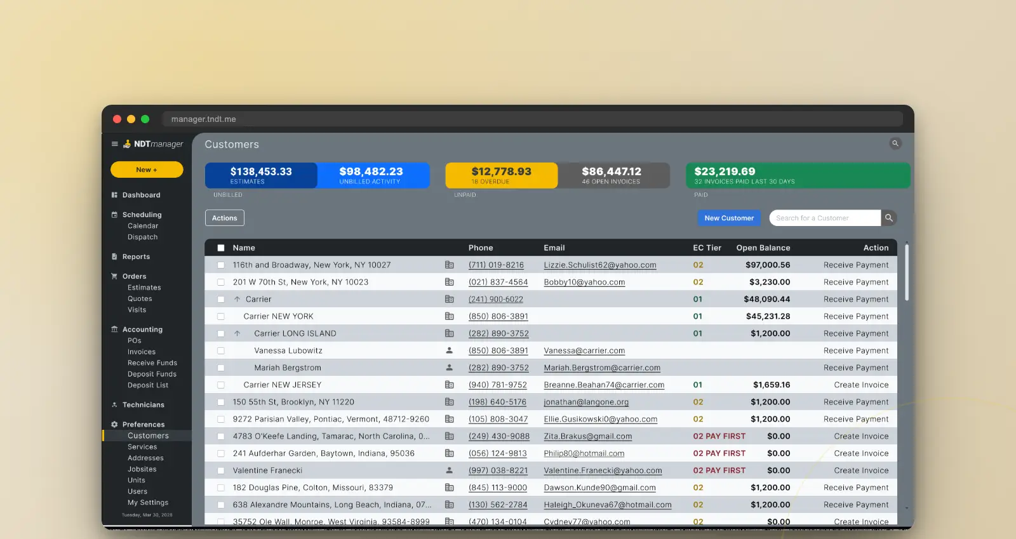Click the Preferences gear icon in sidebar

[x=114, y=424]
